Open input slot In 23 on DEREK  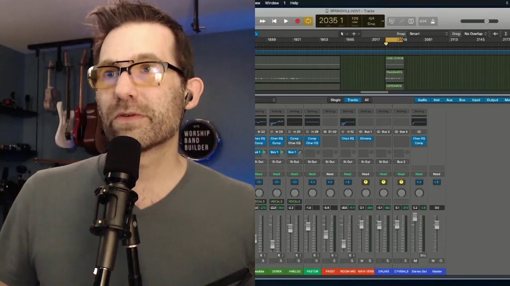(277, 131)
